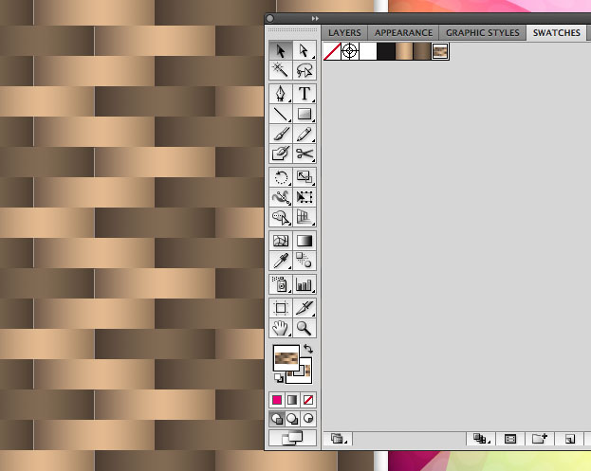The height and width of the screenshot is (471, 591).
Task: Change Screen Mode button
Action: [x=292, y=438]
